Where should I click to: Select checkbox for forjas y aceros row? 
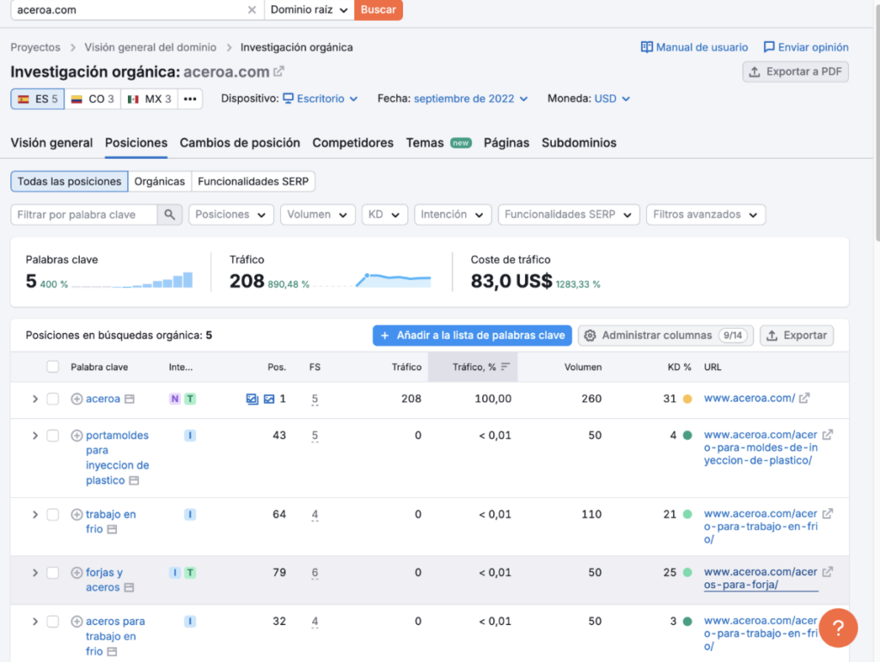[x=53, y=573]
